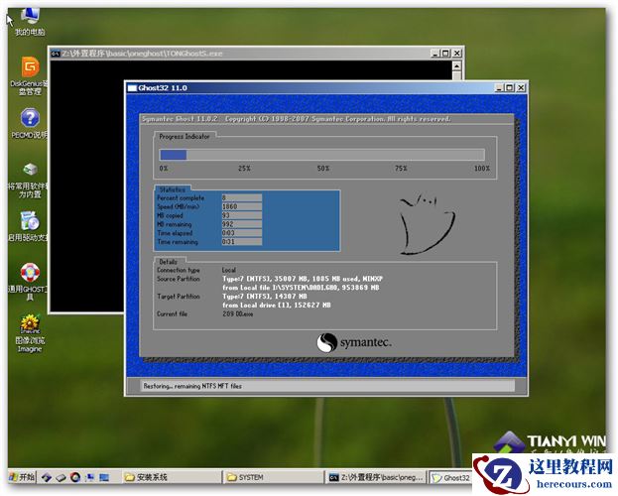Click the console window scrollbar up arrow
Viewport: 618px width, 496px height.
[456, 65]
